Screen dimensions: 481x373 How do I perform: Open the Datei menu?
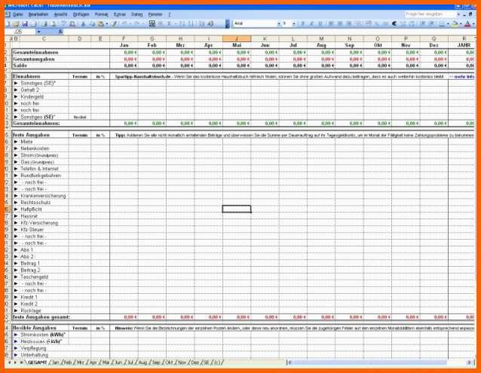coord(17,14)
